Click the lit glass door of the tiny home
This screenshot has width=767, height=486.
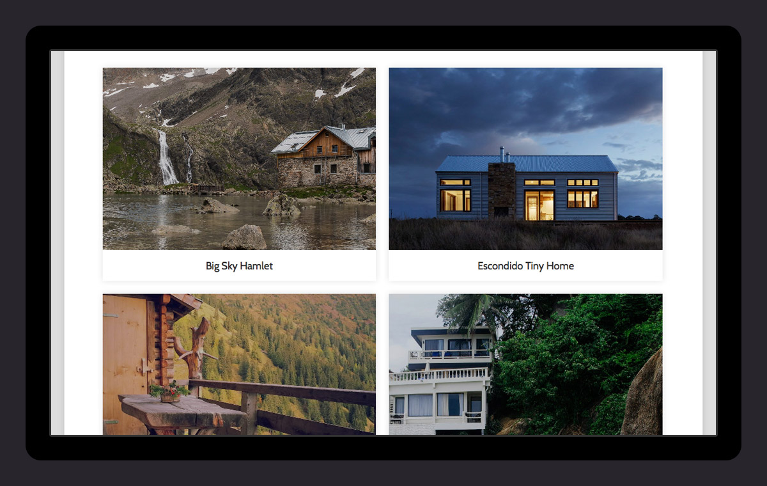tap(539, 205)
